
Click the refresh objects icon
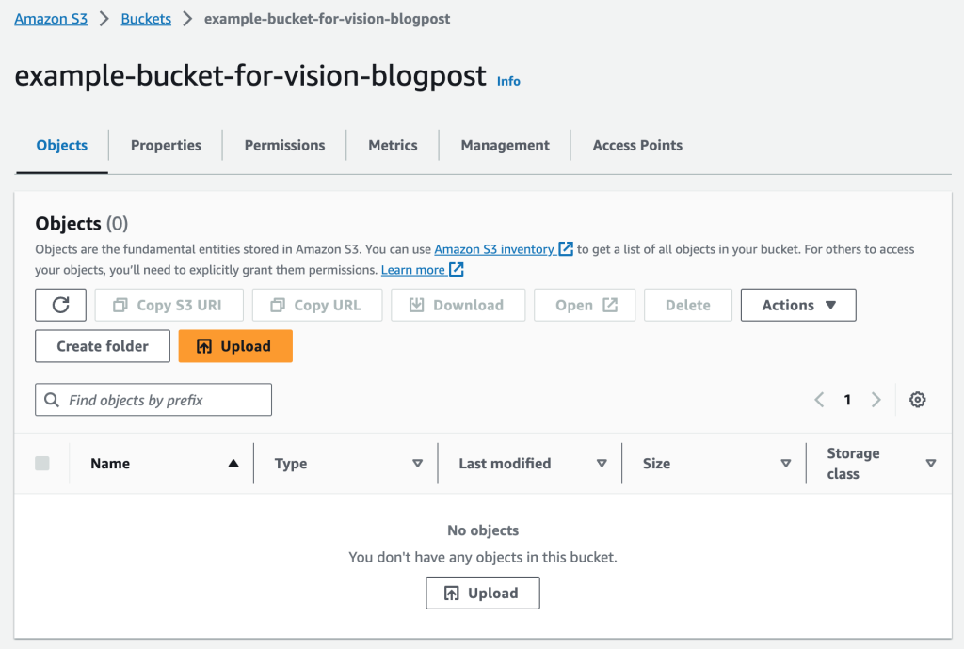(x=60, y=305)
